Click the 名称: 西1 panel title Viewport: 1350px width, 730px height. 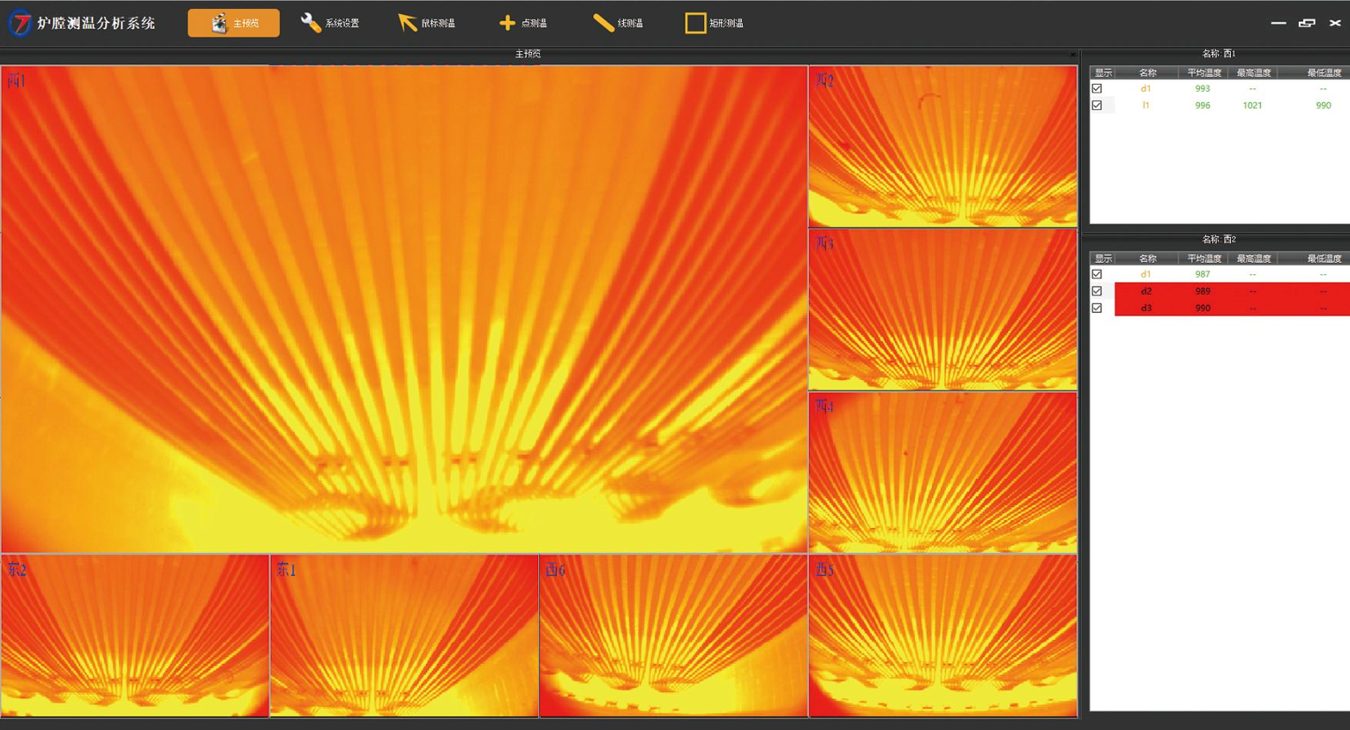[1219, 54]
